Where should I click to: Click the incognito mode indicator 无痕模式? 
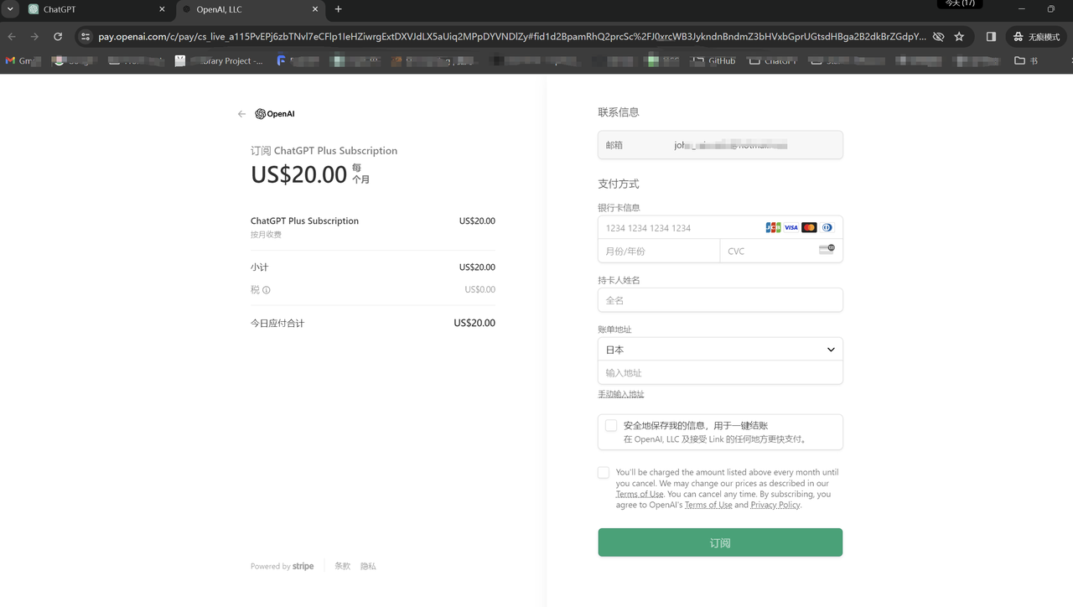(1037, 37)
